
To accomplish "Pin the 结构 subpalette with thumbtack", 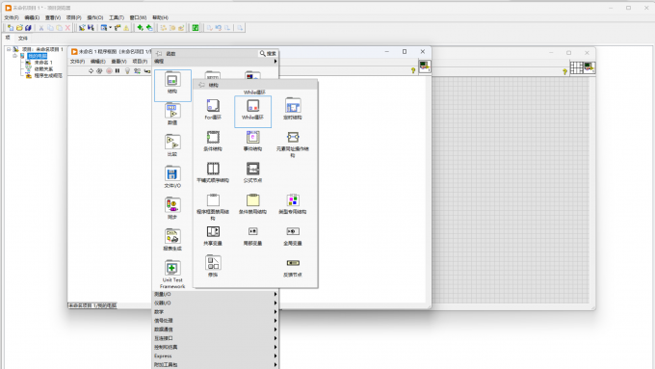I will 201,85.
